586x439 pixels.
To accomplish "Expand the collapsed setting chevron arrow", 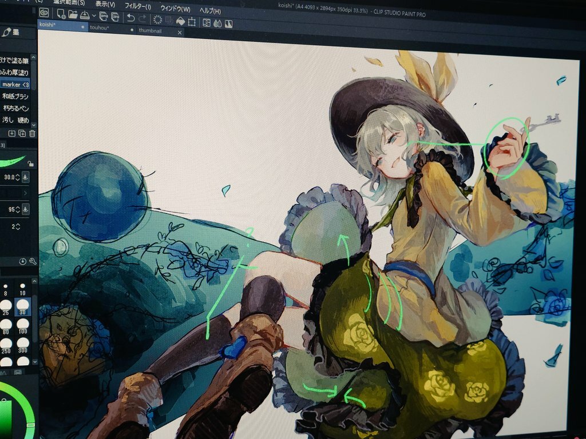I will click(x=25, y=193).
